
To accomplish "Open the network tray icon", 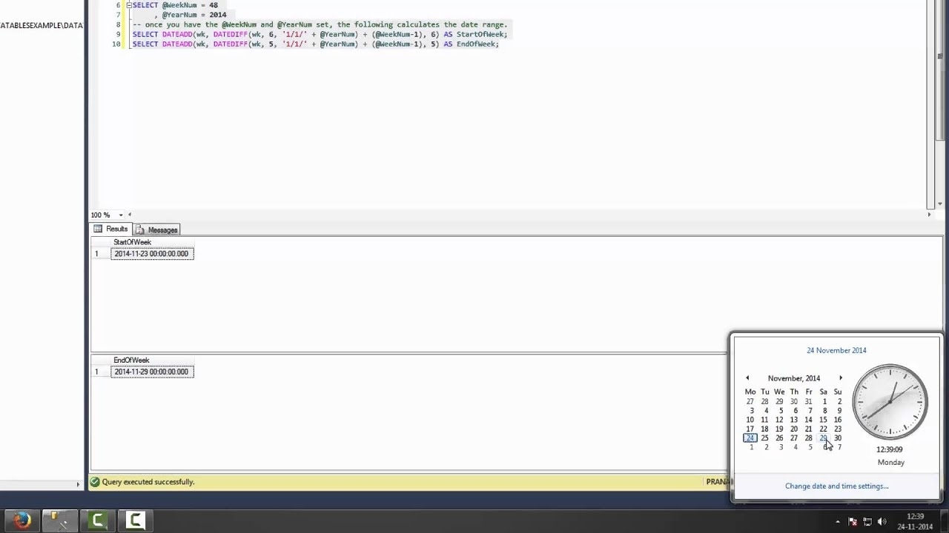I will click(x=867, y=522).
